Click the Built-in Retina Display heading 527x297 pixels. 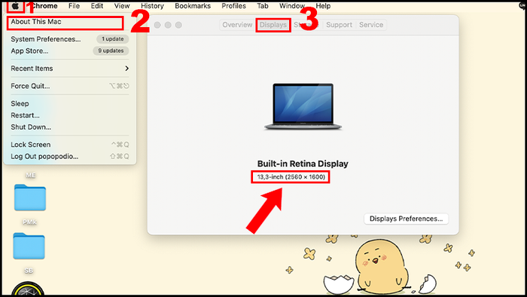303,164
